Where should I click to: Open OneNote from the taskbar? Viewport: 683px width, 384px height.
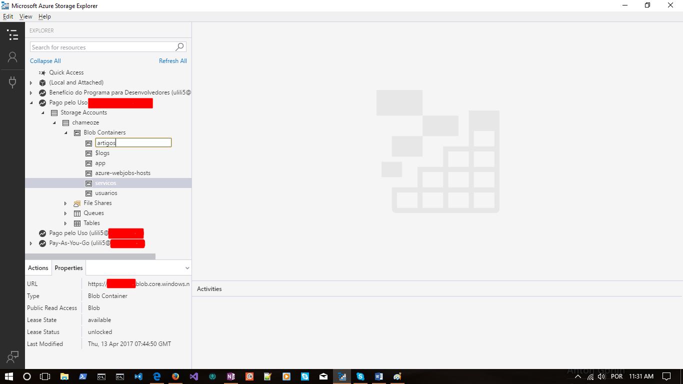click(x=230, y=376)
